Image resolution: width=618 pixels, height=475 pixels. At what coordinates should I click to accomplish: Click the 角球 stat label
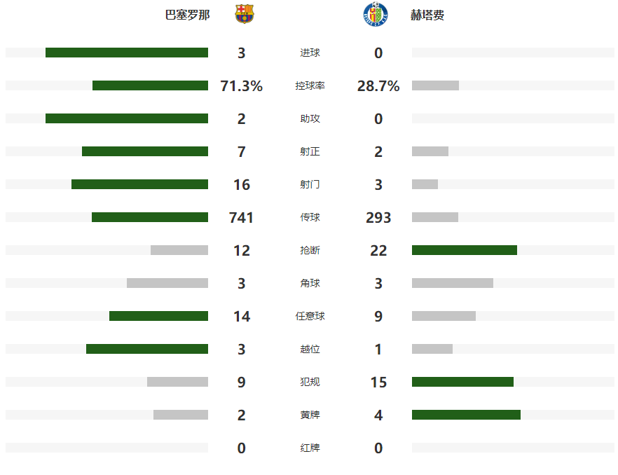[x=310, y=284]
